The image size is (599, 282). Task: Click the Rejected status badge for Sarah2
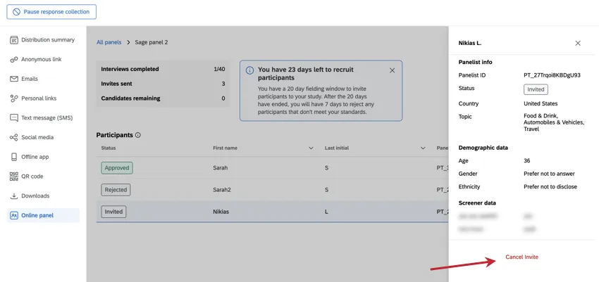[x=116, y=190]
